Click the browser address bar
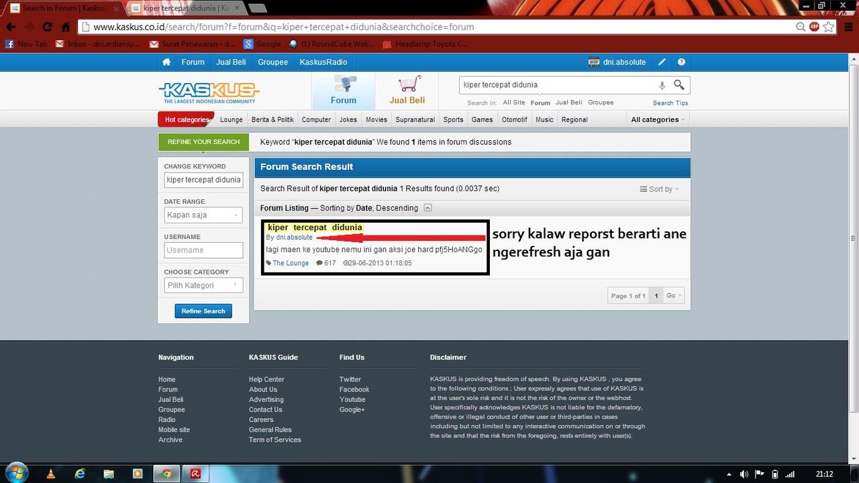Image resolution: width=859 pixels, height=483 pixels. (436, 27)
